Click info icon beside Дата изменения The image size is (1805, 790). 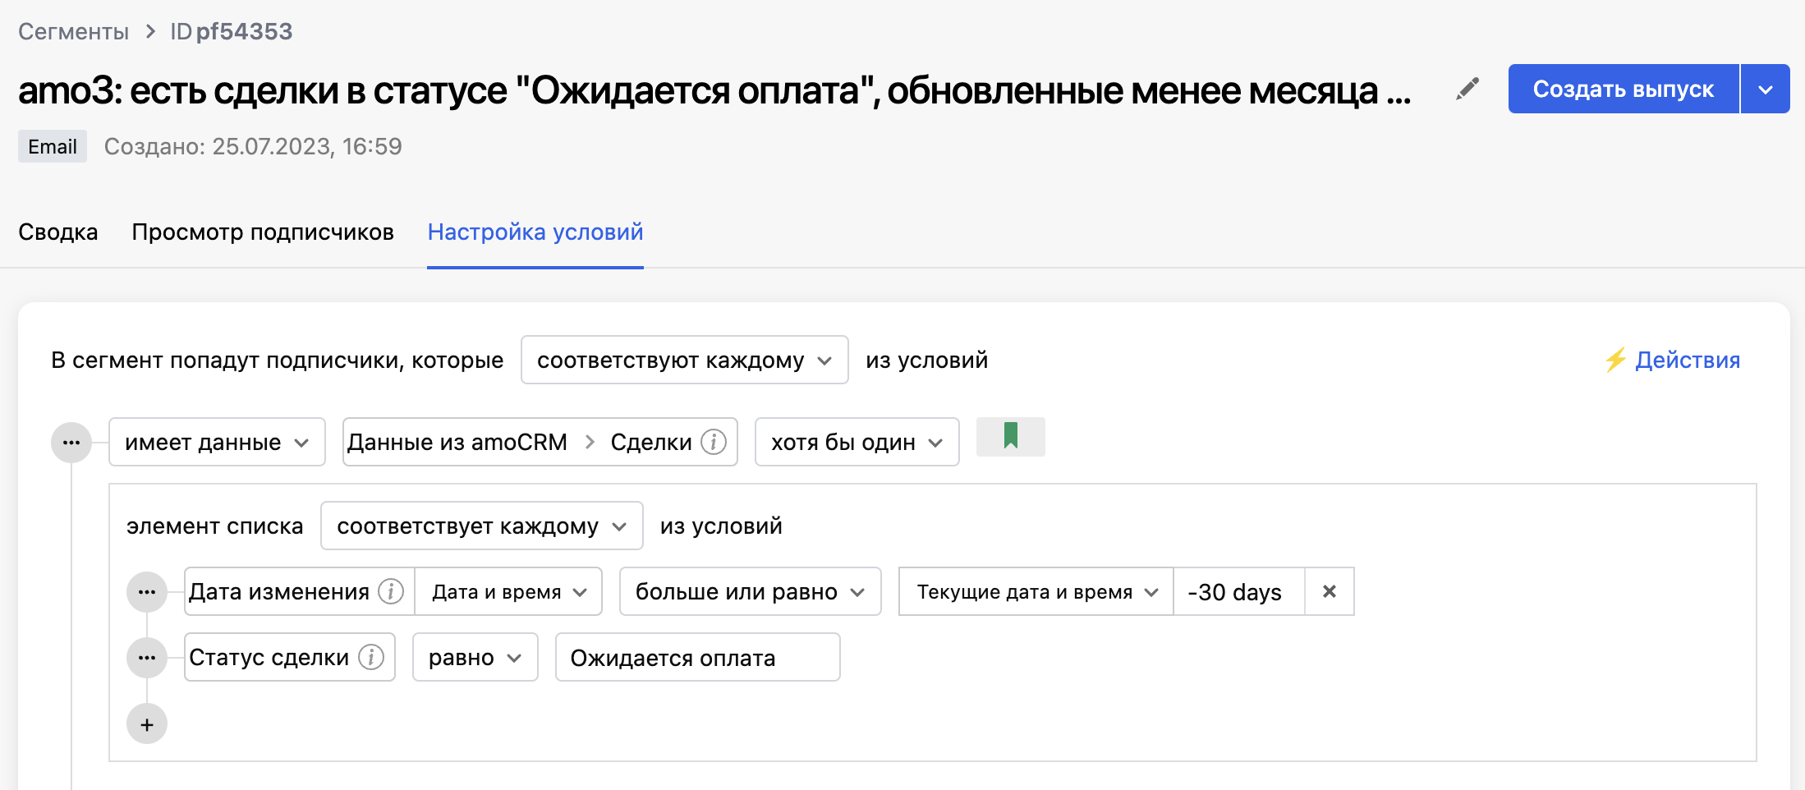pyautogui.click(x=391, y=591)
